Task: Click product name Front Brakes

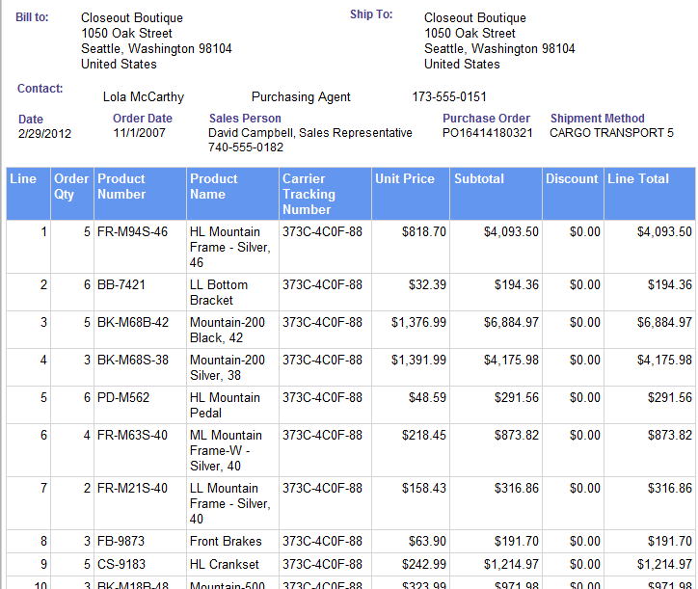Action: [226, 541]
